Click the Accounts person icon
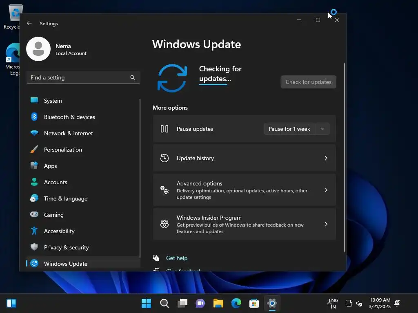This screenshot has width=418, height=313. (x=34, y=182)
